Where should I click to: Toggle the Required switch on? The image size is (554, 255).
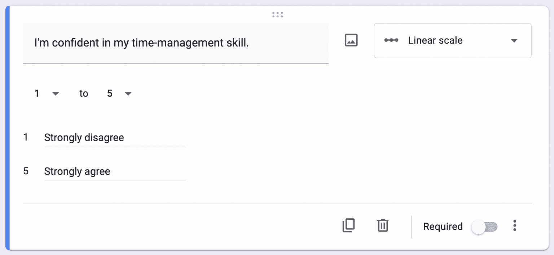[485, 227]
